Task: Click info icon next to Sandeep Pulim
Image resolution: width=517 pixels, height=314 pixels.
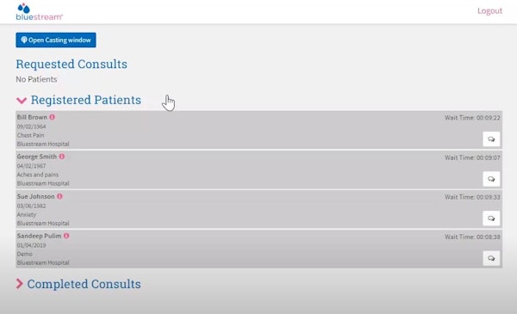Action: click(x=66, y=236)
